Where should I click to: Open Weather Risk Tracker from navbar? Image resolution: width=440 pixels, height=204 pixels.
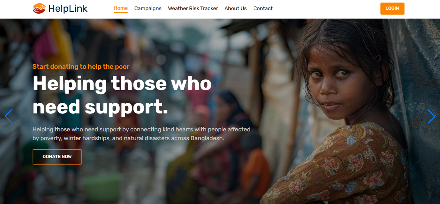coord(193,8)
